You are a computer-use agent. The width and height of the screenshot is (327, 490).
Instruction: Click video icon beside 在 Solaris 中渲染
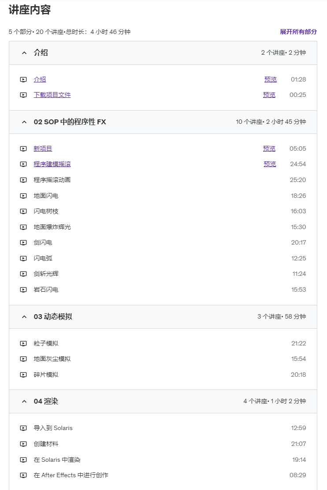pyautogui.click(x=23, y=460)
